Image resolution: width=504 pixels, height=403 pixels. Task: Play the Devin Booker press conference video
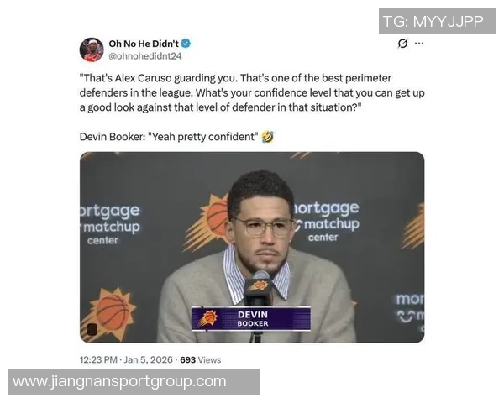point(252,247)
